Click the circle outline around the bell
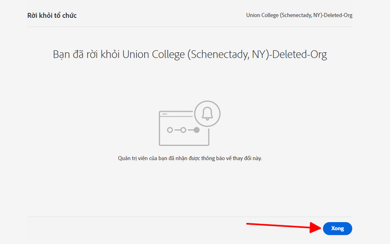390x244 pixels. tap(207, 114)
